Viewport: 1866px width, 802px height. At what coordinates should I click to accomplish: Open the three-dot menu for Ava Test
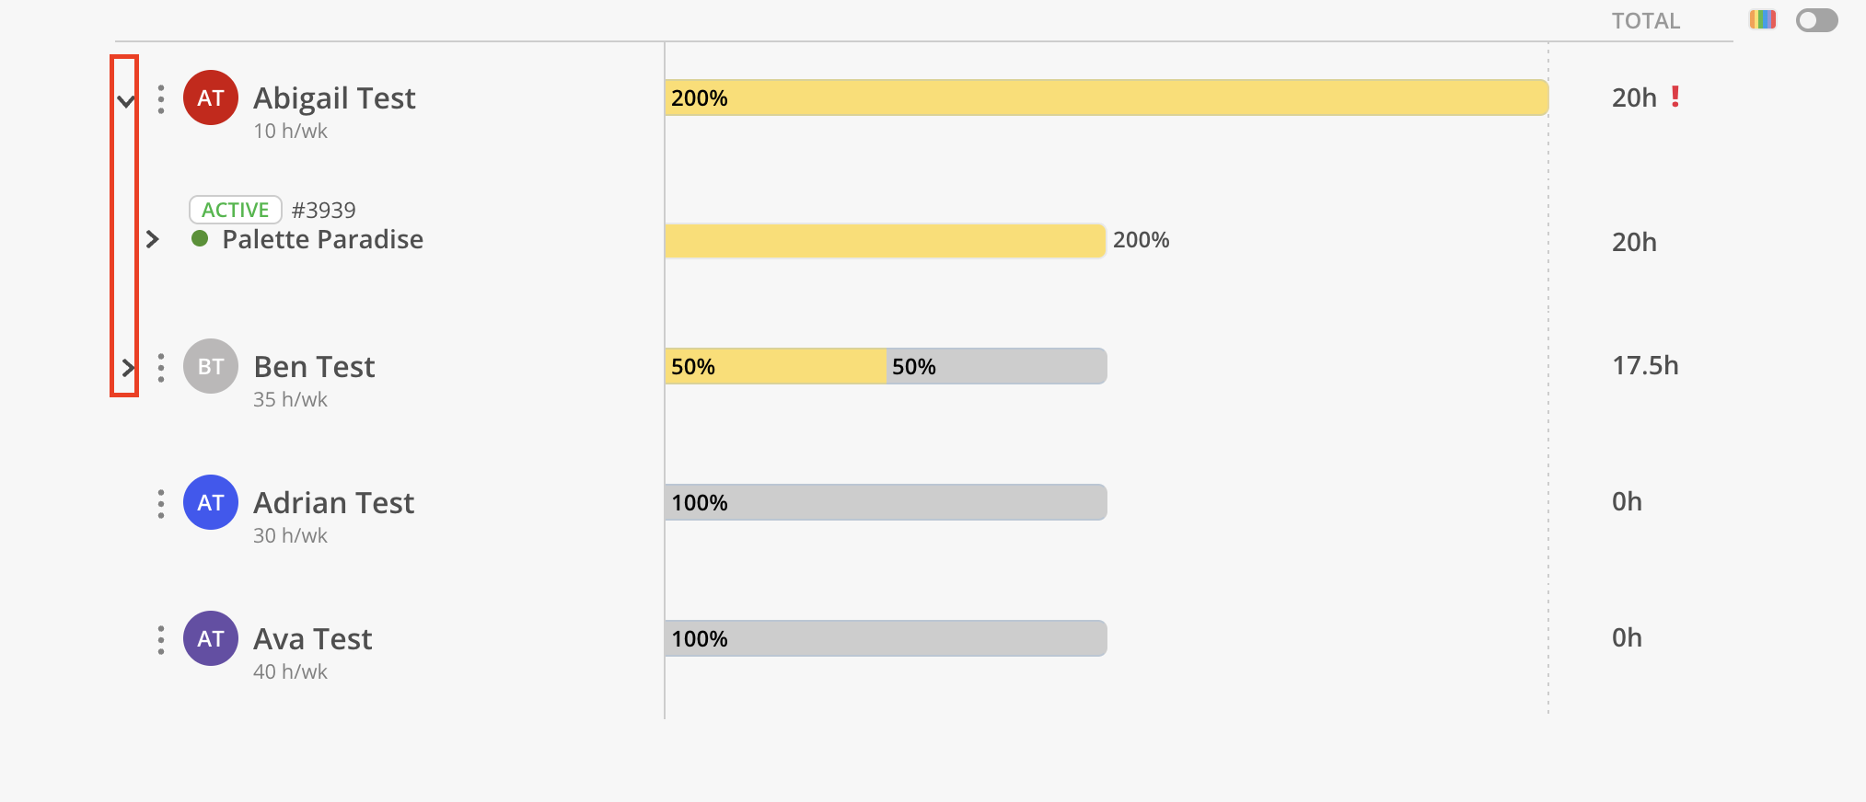(x=161, y=640)
